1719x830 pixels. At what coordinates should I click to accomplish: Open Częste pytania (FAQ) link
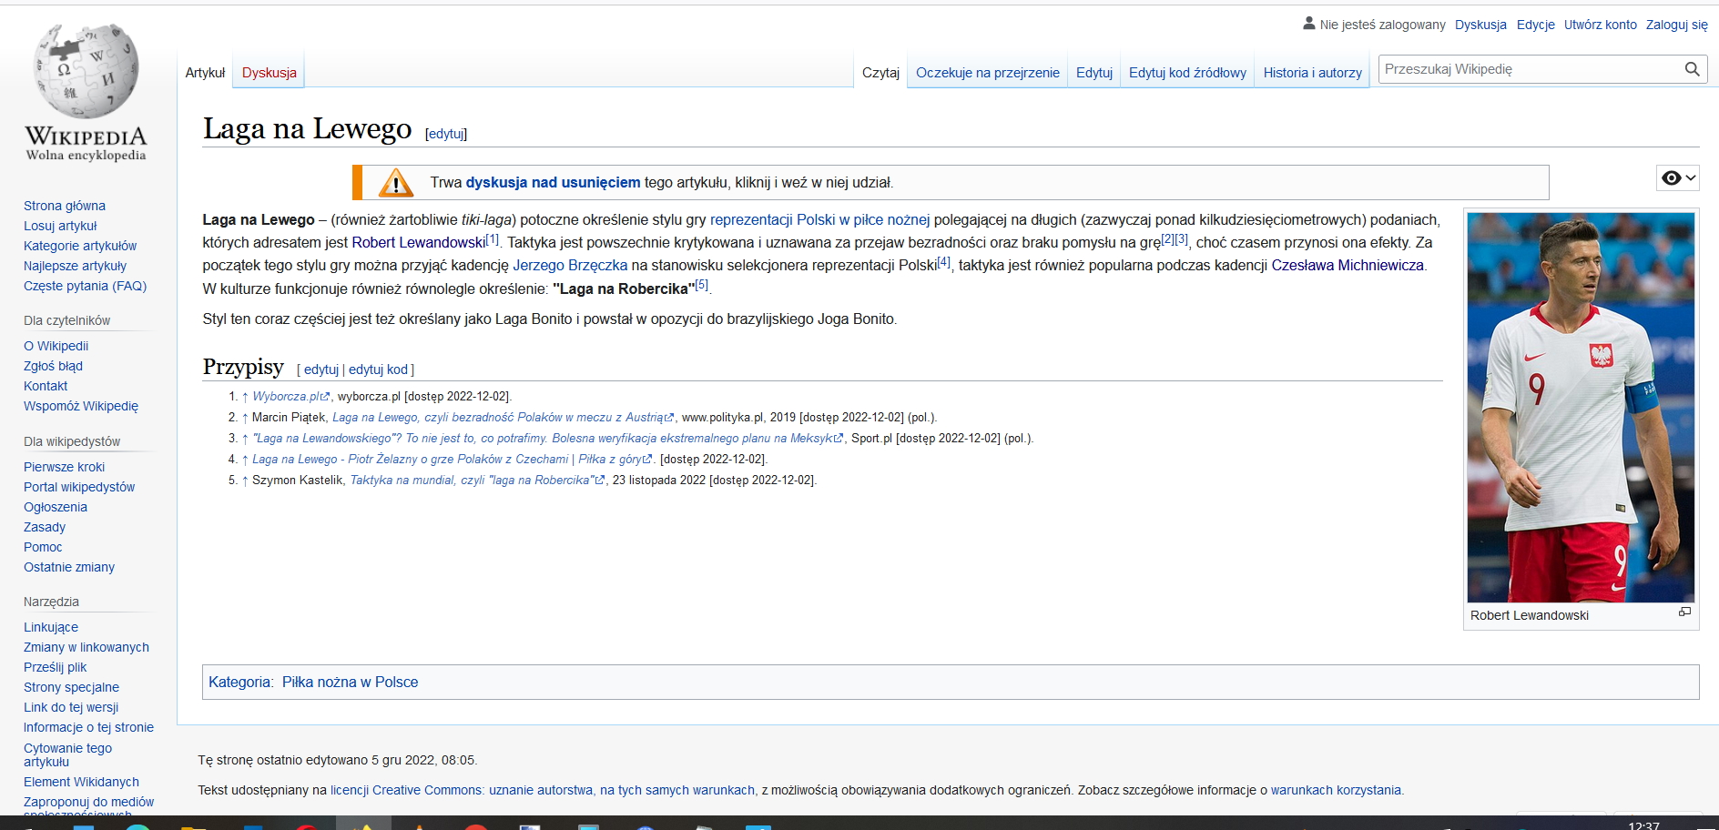[85, 286]
